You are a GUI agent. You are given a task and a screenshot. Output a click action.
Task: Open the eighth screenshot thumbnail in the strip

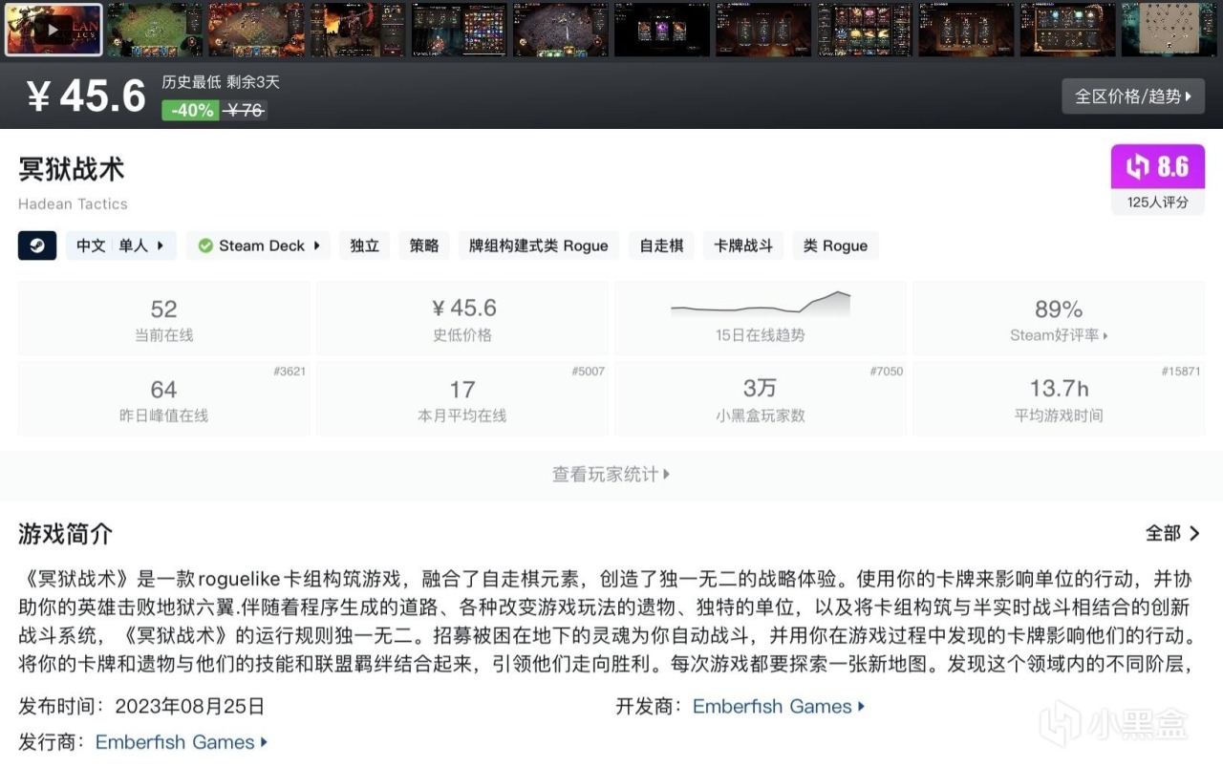(x=762, y=30)
